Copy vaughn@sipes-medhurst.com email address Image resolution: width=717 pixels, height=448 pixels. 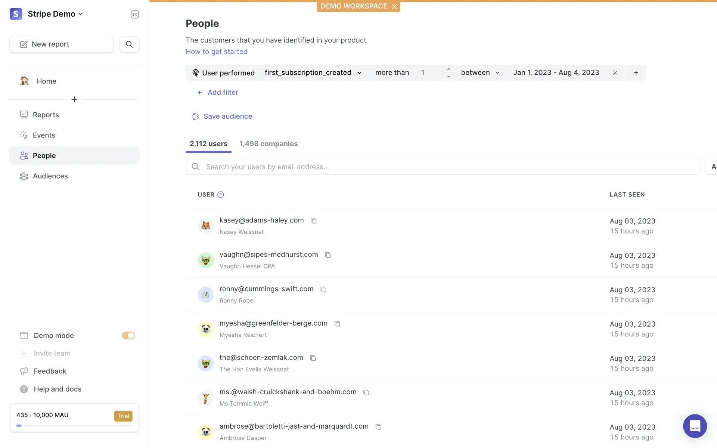pos(328,255)
